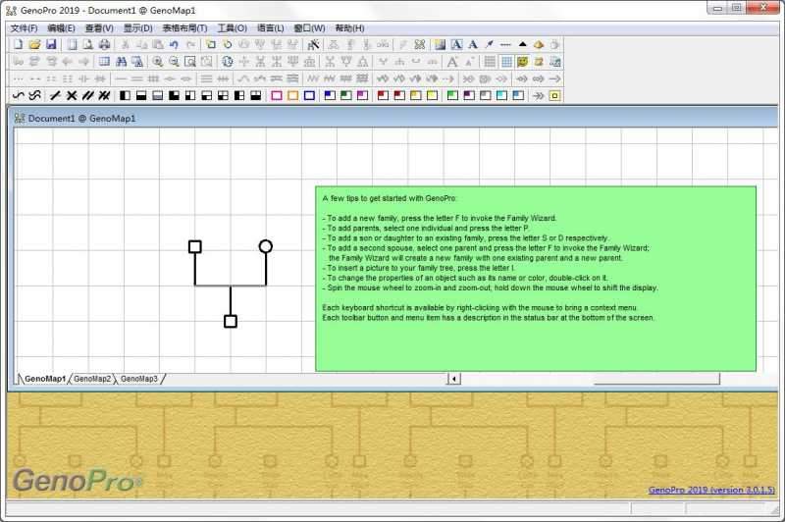Undo the last action
This screenshot has height=522, width=785.
pyautogui.click(x=174, y=44)
